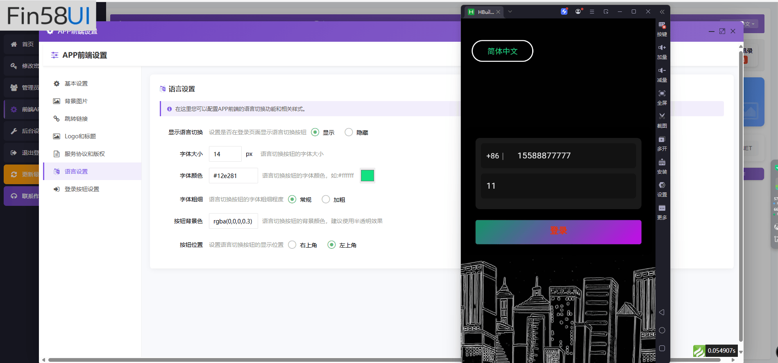This screenshot has width=778, height=363.
Task: Open Logo和标题 settings section
Action: (92, 136)
